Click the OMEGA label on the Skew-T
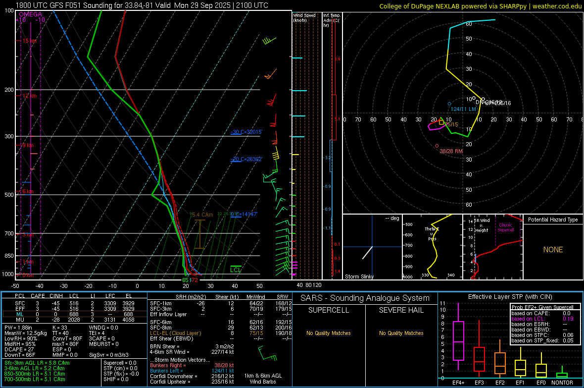The height and width of the screenshot is (388, 584). [x=31, y=14]
